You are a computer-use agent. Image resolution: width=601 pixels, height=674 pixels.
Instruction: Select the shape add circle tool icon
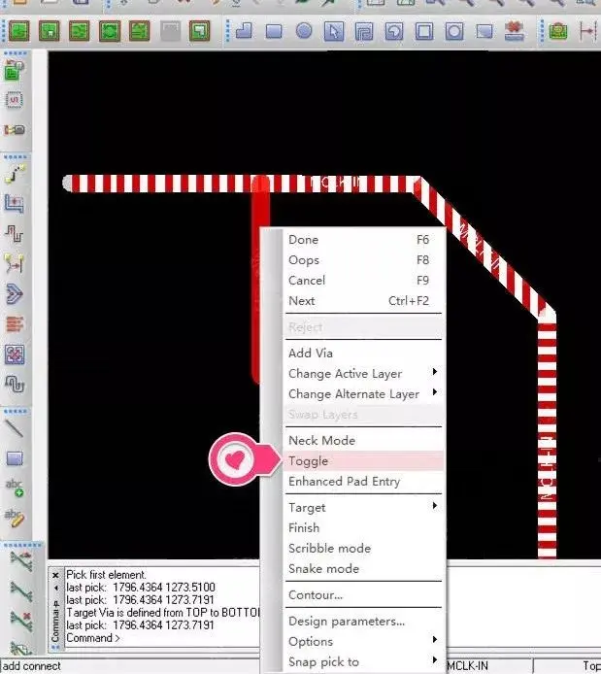click(x=304, y=31)
